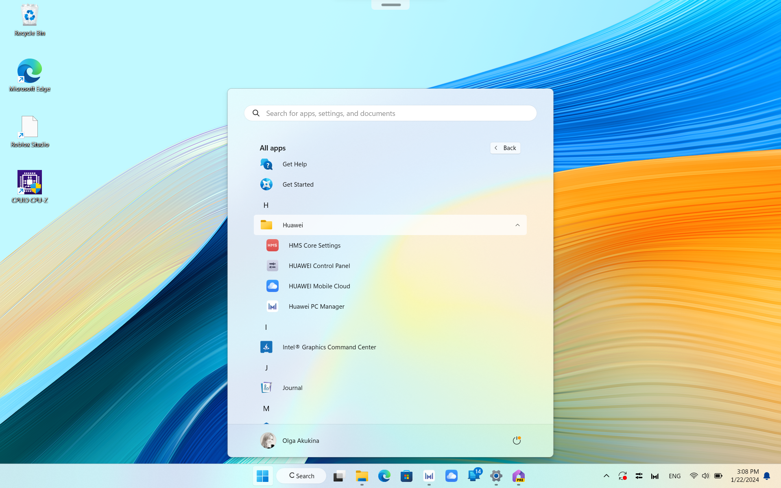Open Intel Graphics Command Center
The image size is (781, 488).
[x=390, y=347]
